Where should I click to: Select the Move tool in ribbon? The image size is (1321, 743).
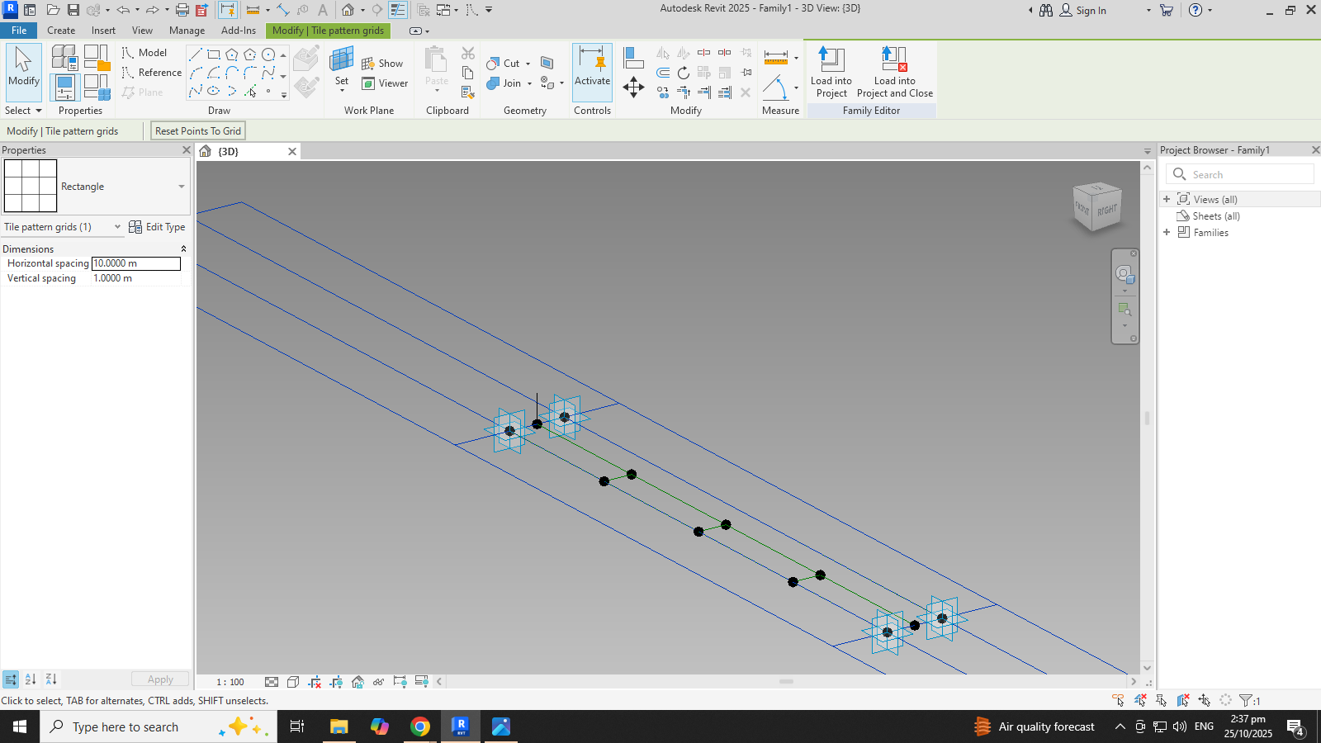tap(633, 88)
